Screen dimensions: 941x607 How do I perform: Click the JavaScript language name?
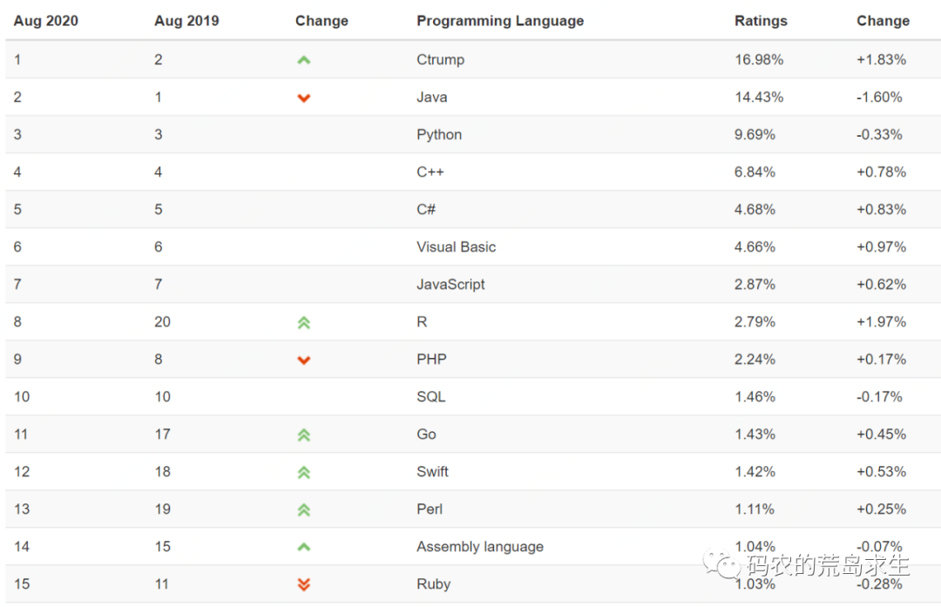click(x=450, y=285)
